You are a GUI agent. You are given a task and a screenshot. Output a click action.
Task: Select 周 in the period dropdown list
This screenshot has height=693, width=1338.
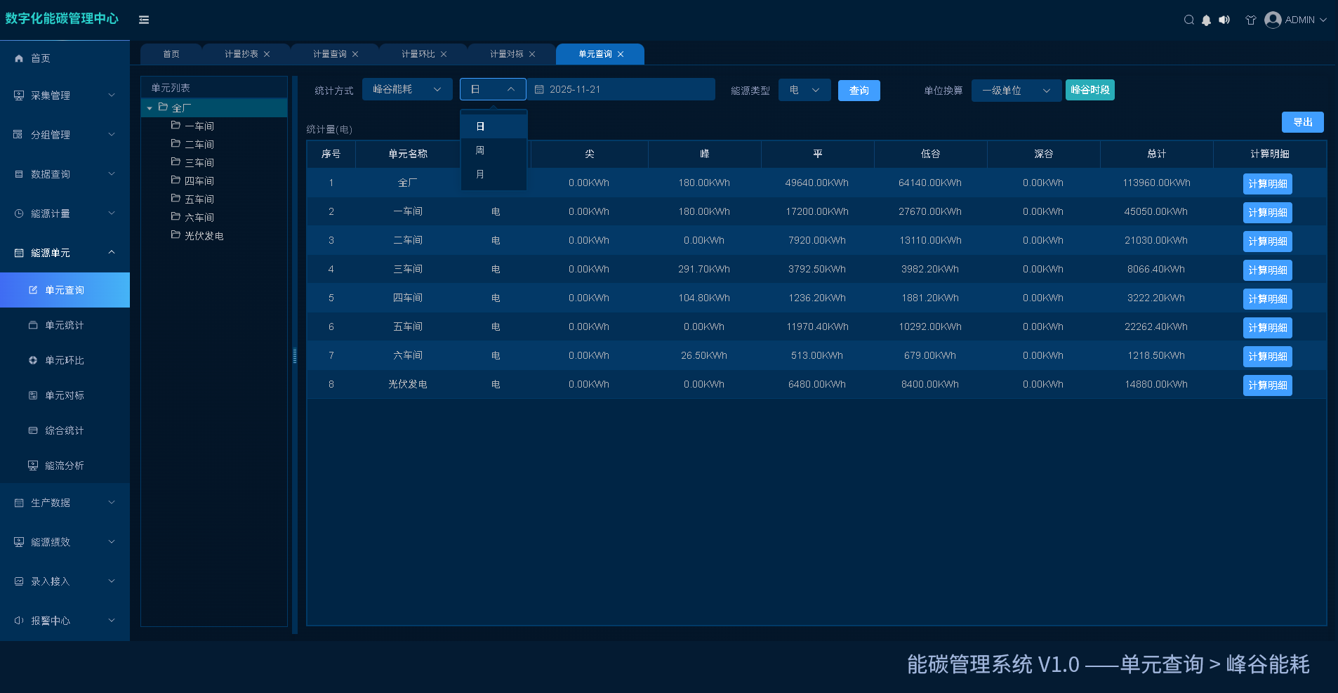494,150
